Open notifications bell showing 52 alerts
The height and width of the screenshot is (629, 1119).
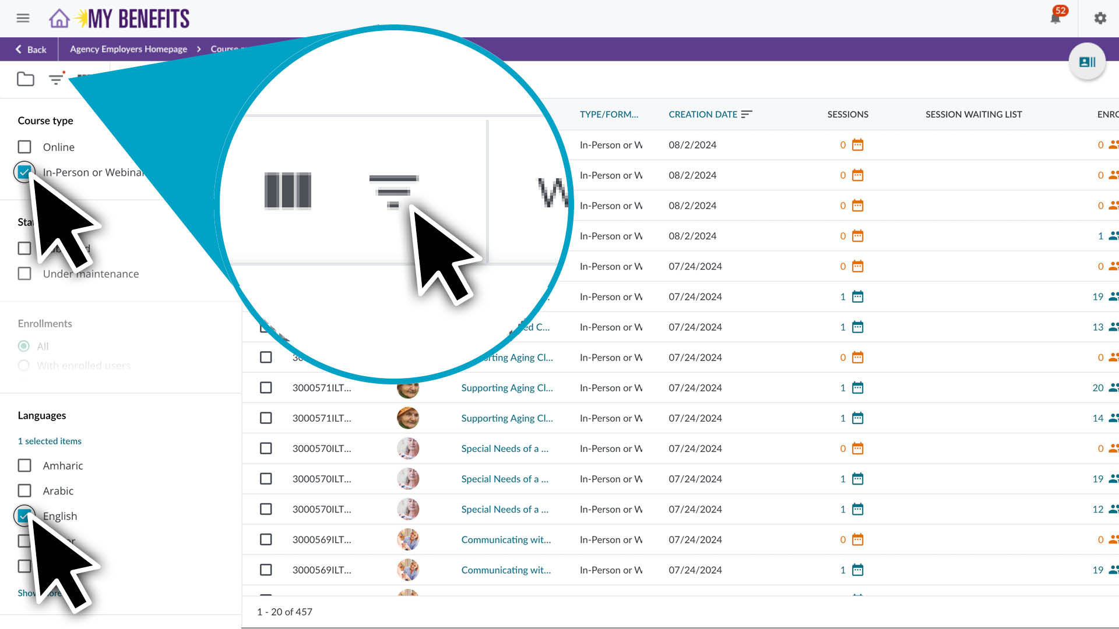(x=1055, y=18)
